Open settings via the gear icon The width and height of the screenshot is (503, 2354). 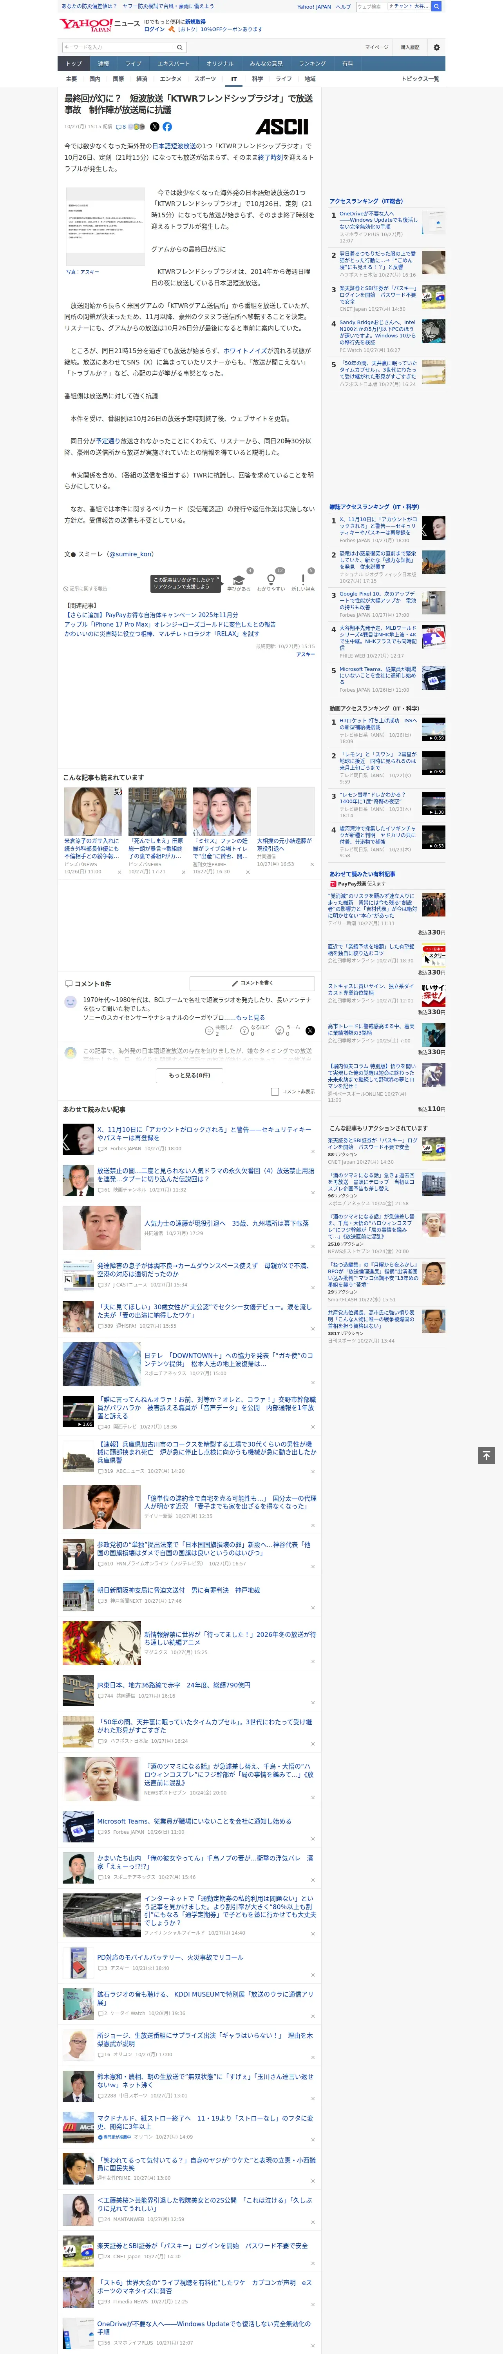pyautogui.click(x=436, y=47)
